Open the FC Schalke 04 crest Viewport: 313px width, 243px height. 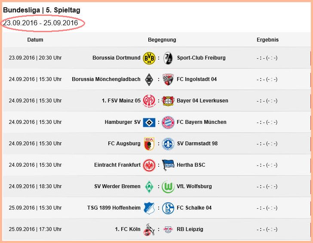[168, 208]
